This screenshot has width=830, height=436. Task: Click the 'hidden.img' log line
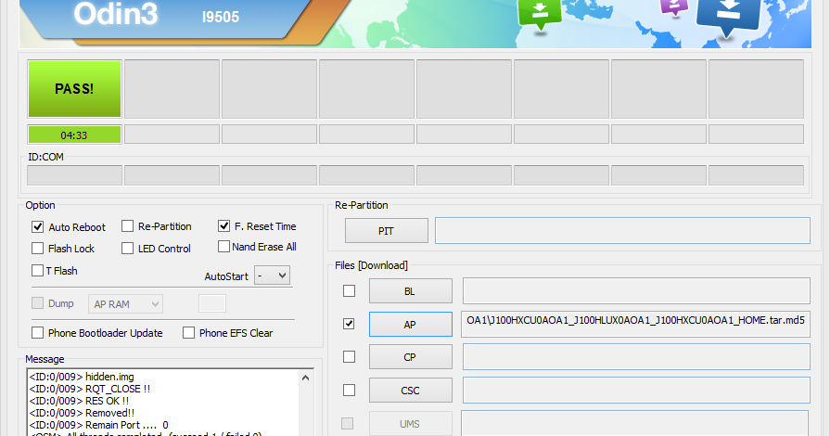tap(82, 377)
